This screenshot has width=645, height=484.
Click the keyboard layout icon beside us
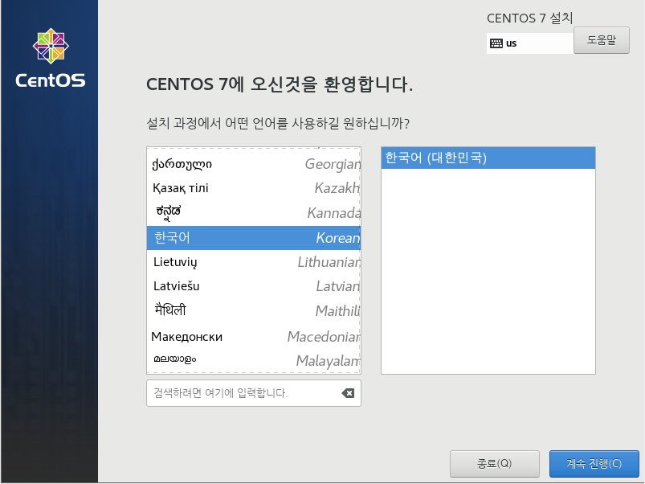496,43
